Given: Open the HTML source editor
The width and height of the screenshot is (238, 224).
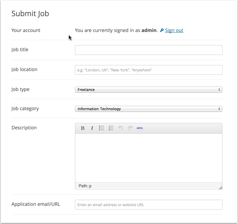Looking at the screenshot, I should point(140,128).
